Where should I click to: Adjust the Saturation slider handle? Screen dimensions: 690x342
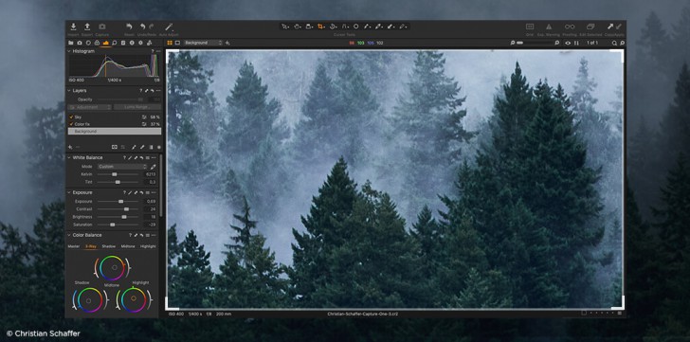[x=112, y=225]
